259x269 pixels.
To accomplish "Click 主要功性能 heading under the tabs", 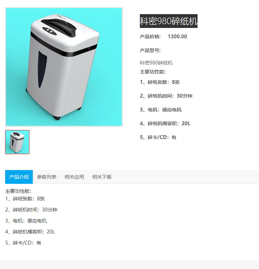I will coord(18,191).
